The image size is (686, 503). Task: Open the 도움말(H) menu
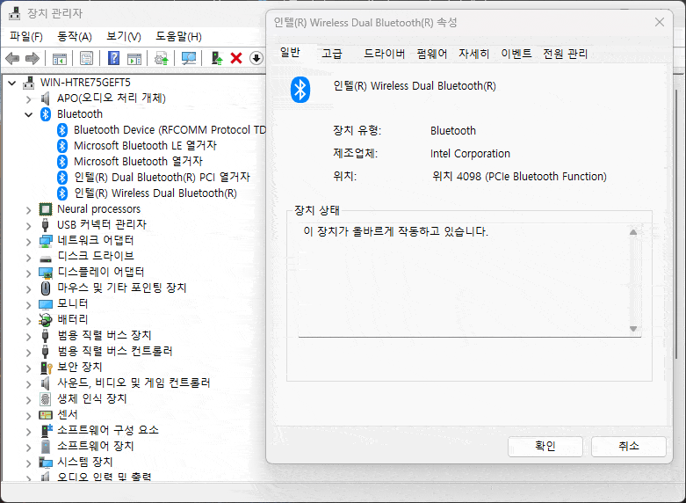(178, 37)
